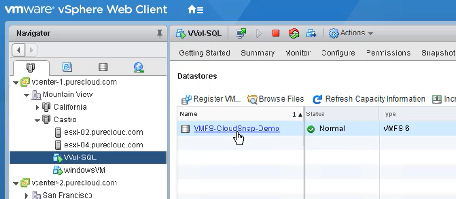This screenshot has height=199, width=456.
Task: Collapse vcenter-1.purecloud.com tree node
Action: point(16,83)
